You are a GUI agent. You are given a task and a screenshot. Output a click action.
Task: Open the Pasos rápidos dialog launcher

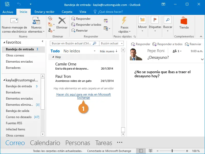tap(135, 37)
